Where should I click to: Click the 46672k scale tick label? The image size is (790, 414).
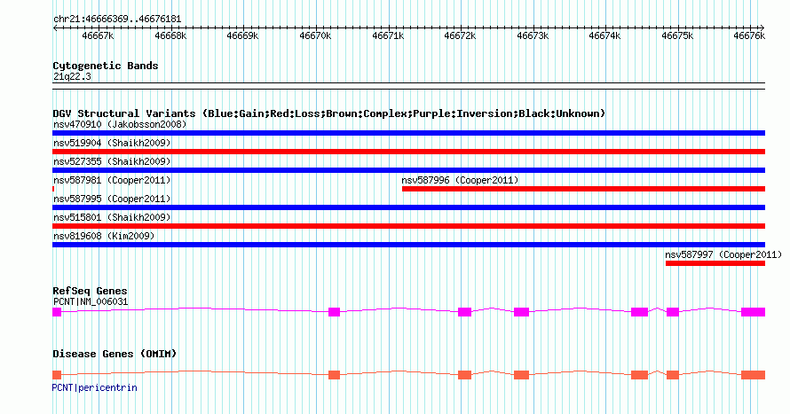(x=460, y=36)
